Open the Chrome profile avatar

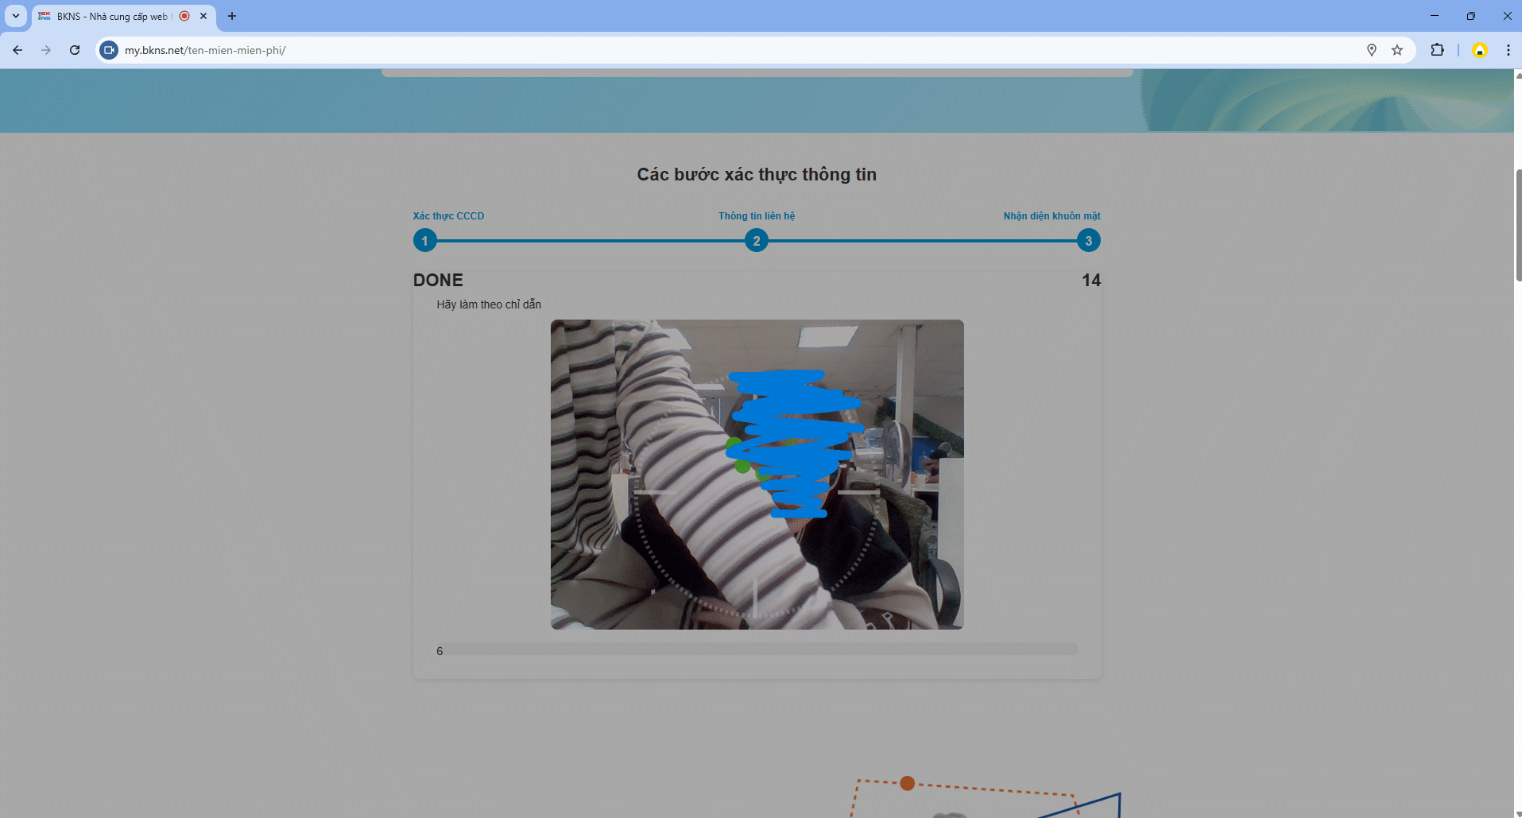[1479, 50]
